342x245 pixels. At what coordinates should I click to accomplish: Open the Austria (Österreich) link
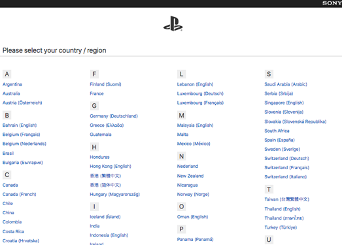(x=22, y=103)
